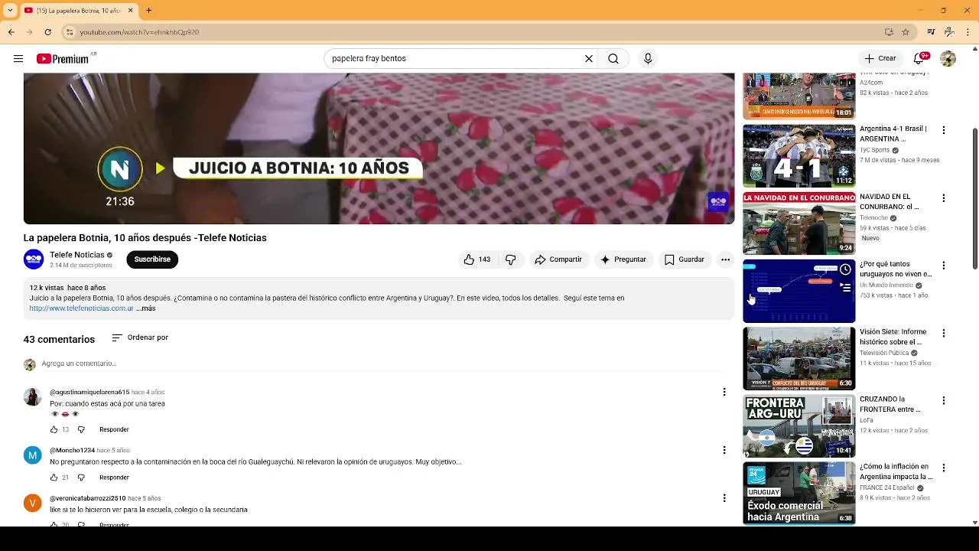
Task: Go back in browser history
Action: click(11, 32)
